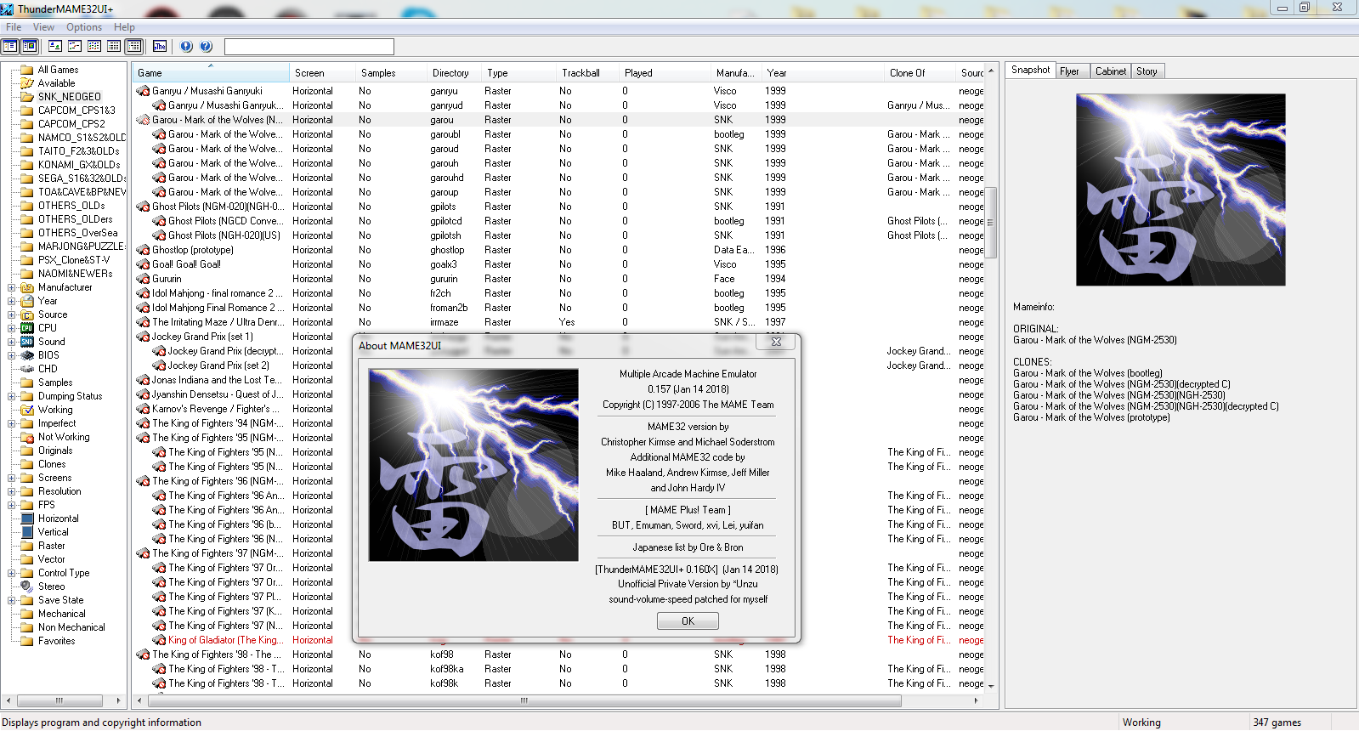Click the Gururin game icon
1359x731 pixels.
tap(144, 279)
